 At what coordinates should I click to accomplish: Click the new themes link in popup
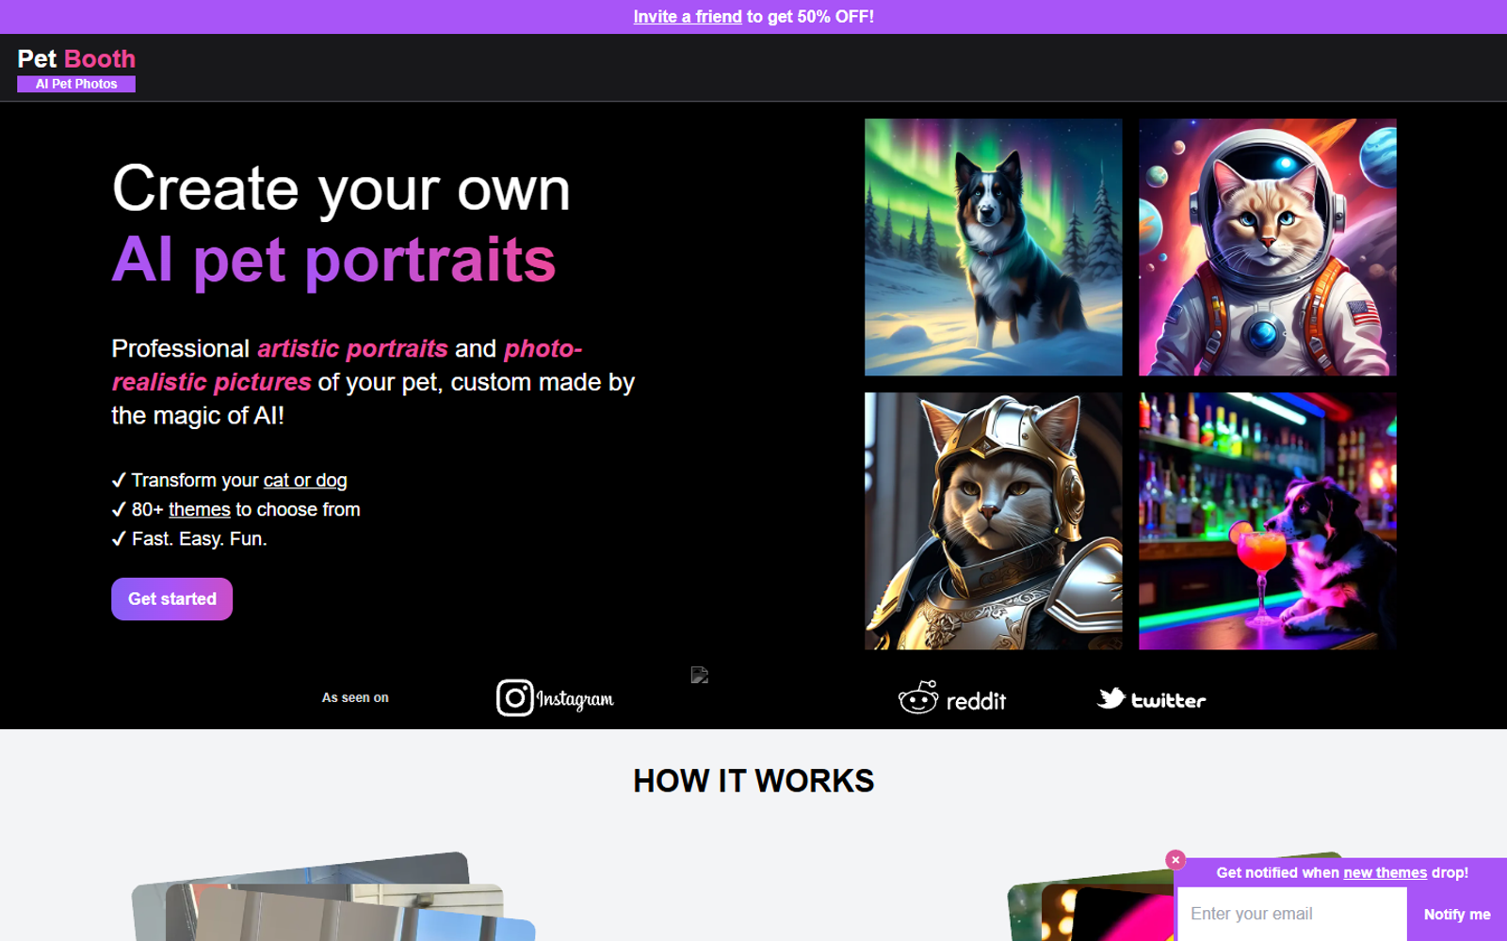pos(1385,872)
